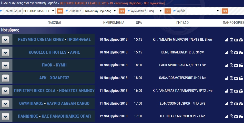Viewport: 244px width, 123px height.
Task: Open photo camera icon for Πανιώνιος - Παναθηναϊκός game
Action: pos(236,117)
